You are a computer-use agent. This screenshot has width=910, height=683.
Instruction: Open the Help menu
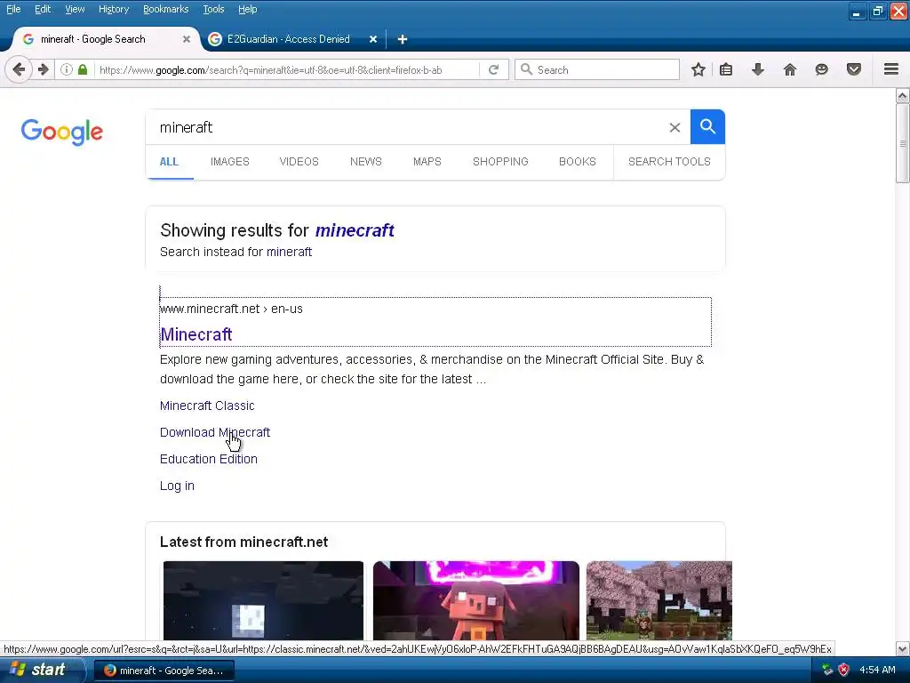(x=248, y=9)
